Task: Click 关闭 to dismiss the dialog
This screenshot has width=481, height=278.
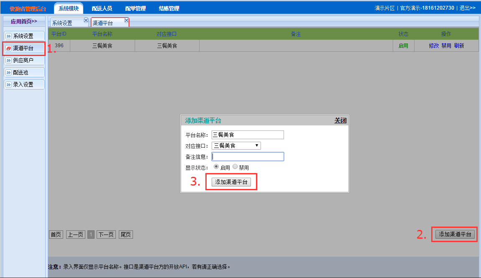Action: point(340,120)
